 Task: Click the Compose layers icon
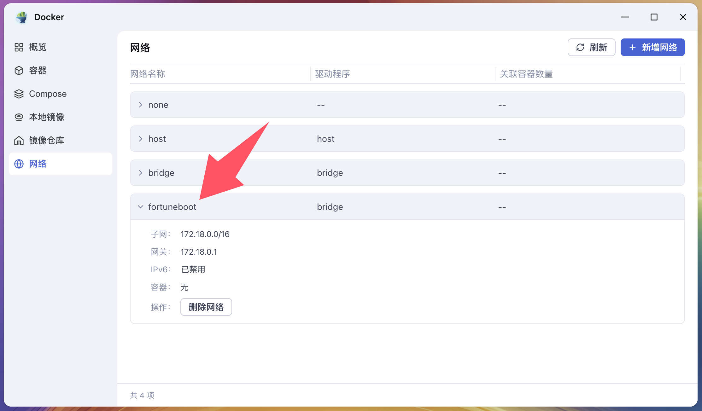(x=19, y=94)
